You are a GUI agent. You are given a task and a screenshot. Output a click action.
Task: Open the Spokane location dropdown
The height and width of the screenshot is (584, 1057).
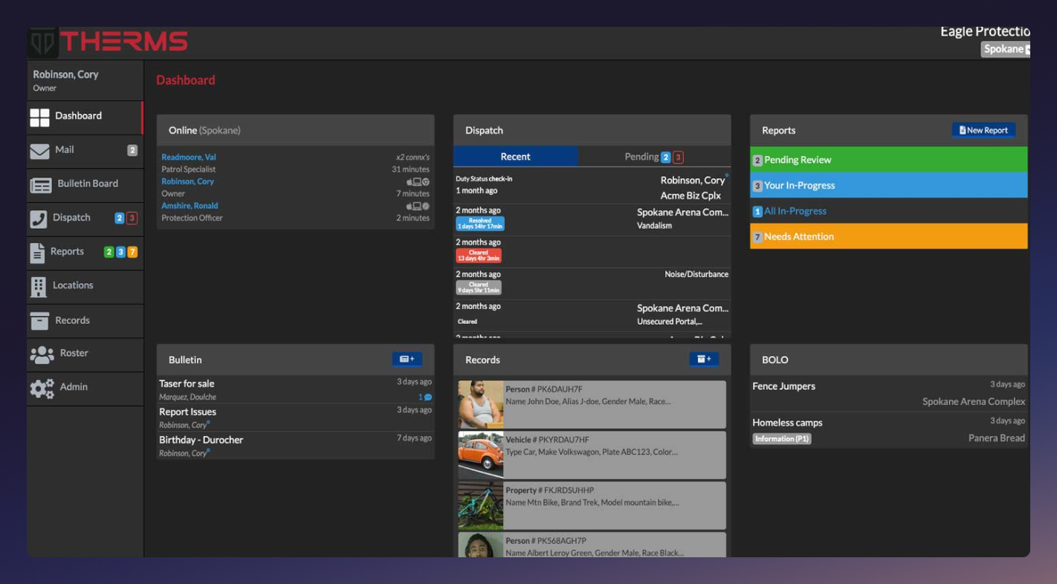(x=1006, y=48)
